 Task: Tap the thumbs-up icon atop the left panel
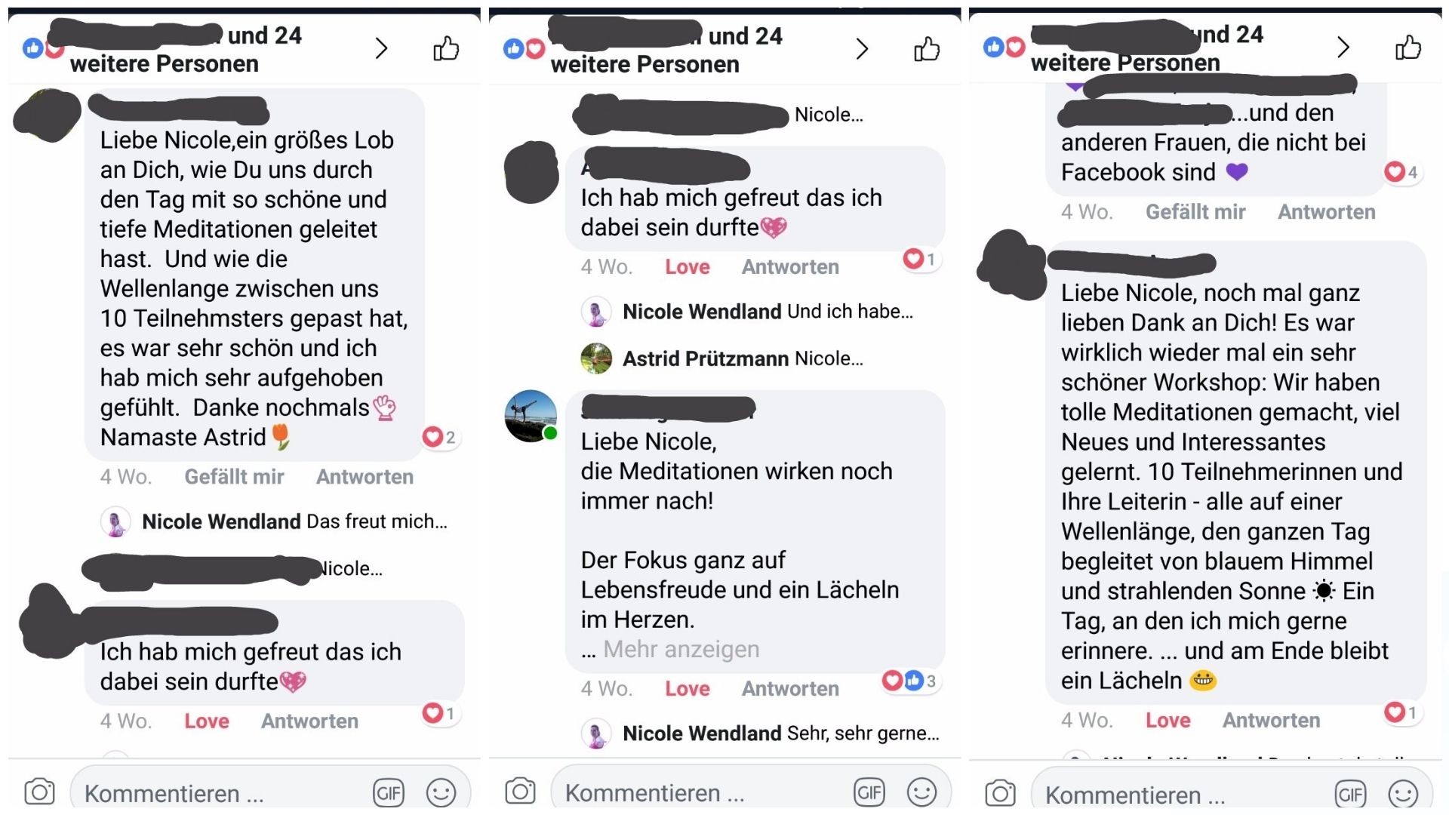tap(446, 49)
